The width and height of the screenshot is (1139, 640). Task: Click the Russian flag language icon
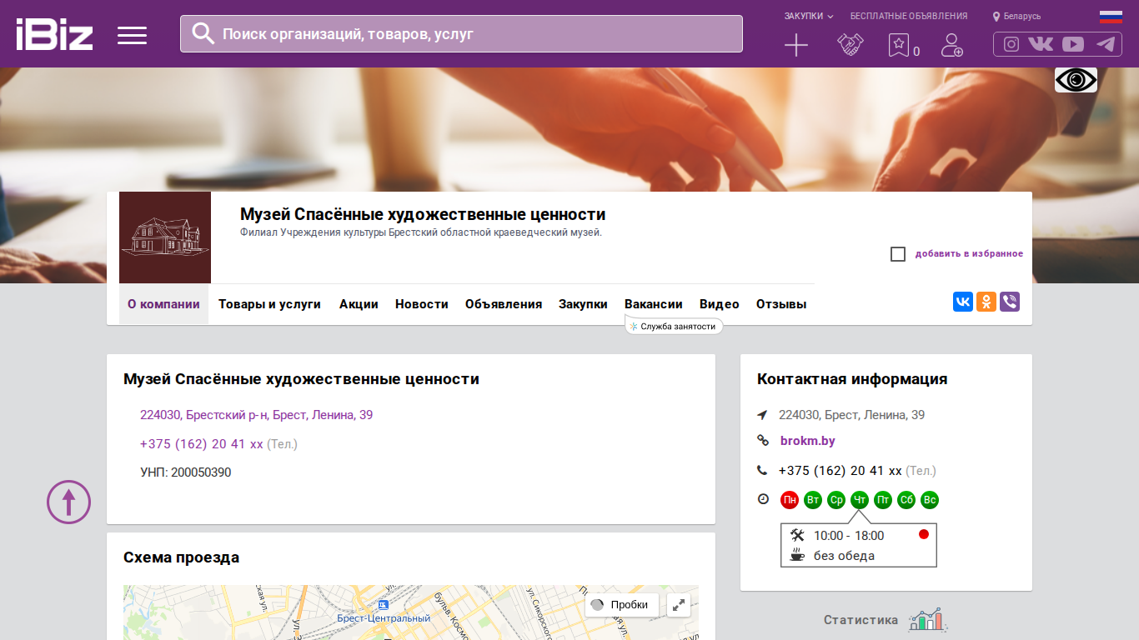point(1111,16)
